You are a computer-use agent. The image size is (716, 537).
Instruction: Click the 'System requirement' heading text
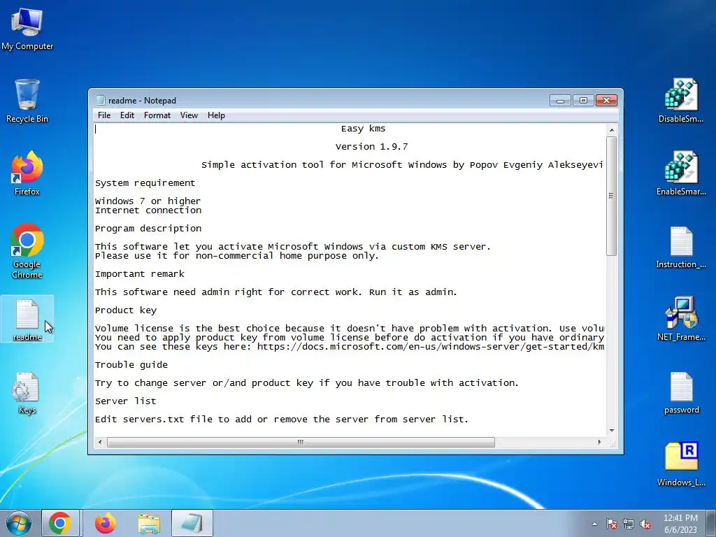tap(145, 183)
